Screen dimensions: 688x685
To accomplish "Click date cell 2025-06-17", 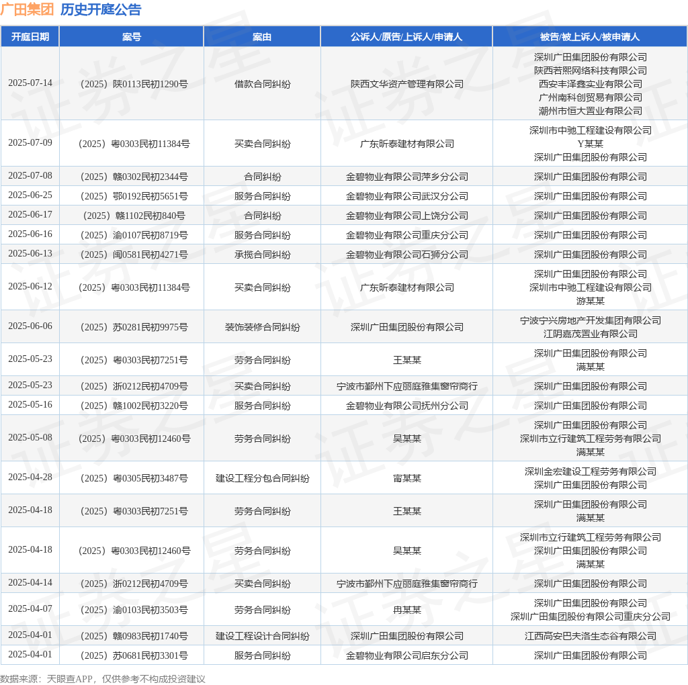I will [x=30, y=214].
